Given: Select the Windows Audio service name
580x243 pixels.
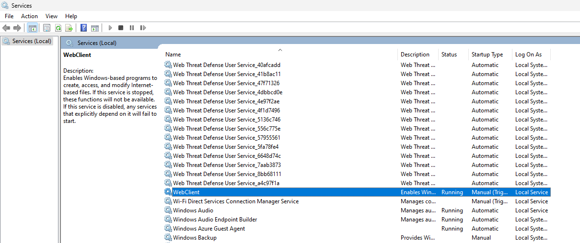Looking at the screenshot, I should (x=193, y=210).
